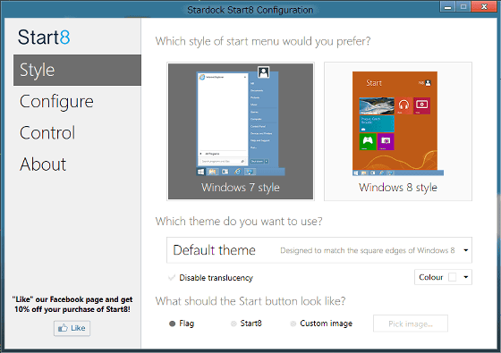Click the 'Which theme do you want' heading
The width and height of the screenshot is (501, 353).
tap(239, 222)
